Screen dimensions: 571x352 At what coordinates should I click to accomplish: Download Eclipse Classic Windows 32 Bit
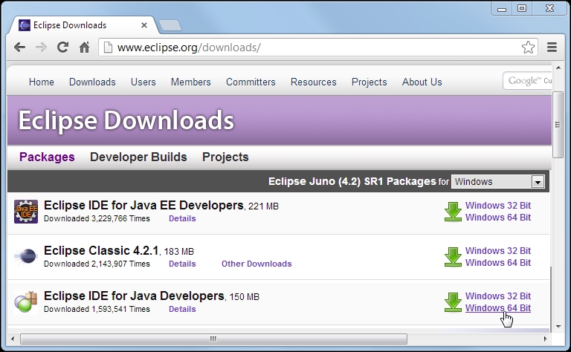pyautogui.click(x=498, y=251)
